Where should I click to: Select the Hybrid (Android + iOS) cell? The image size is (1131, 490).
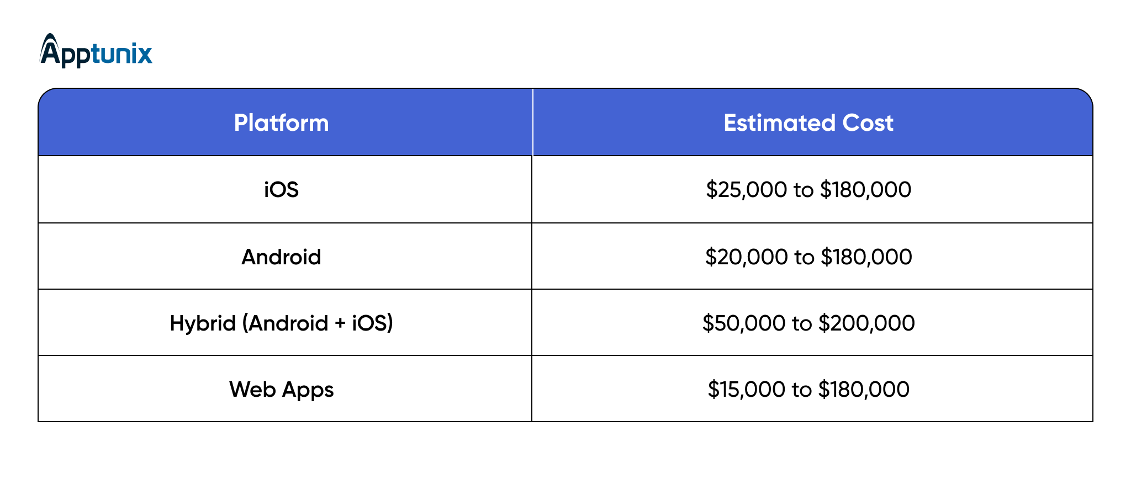coord(281,323)
